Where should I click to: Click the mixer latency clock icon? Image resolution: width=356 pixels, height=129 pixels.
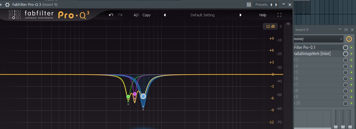[349, 39]
